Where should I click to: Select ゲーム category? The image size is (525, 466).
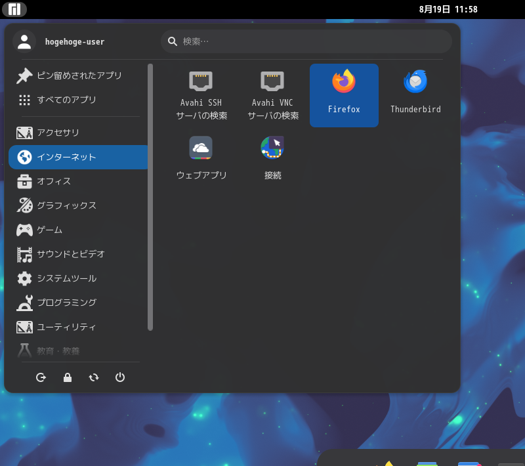(78, 230)
